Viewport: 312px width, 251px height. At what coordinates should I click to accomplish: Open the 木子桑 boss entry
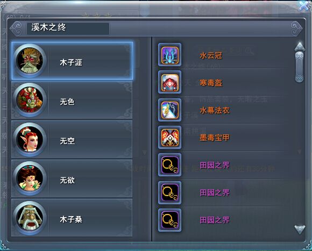[72, 218]
